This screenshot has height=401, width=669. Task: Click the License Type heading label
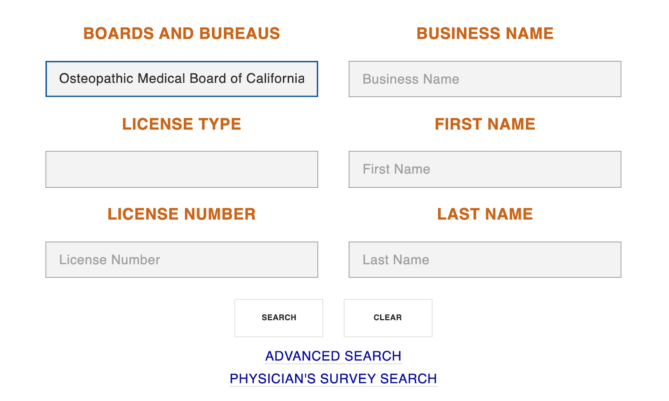pos(181,124)
